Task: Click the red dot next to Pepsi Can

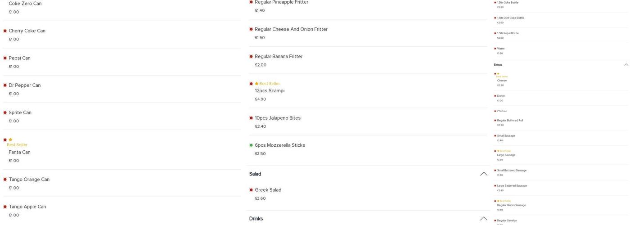Action: click(x=5, y=58)
